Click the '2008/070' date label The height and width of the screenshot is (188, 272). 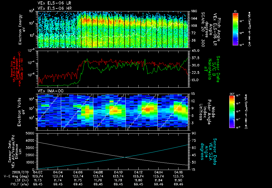[20, 172]
